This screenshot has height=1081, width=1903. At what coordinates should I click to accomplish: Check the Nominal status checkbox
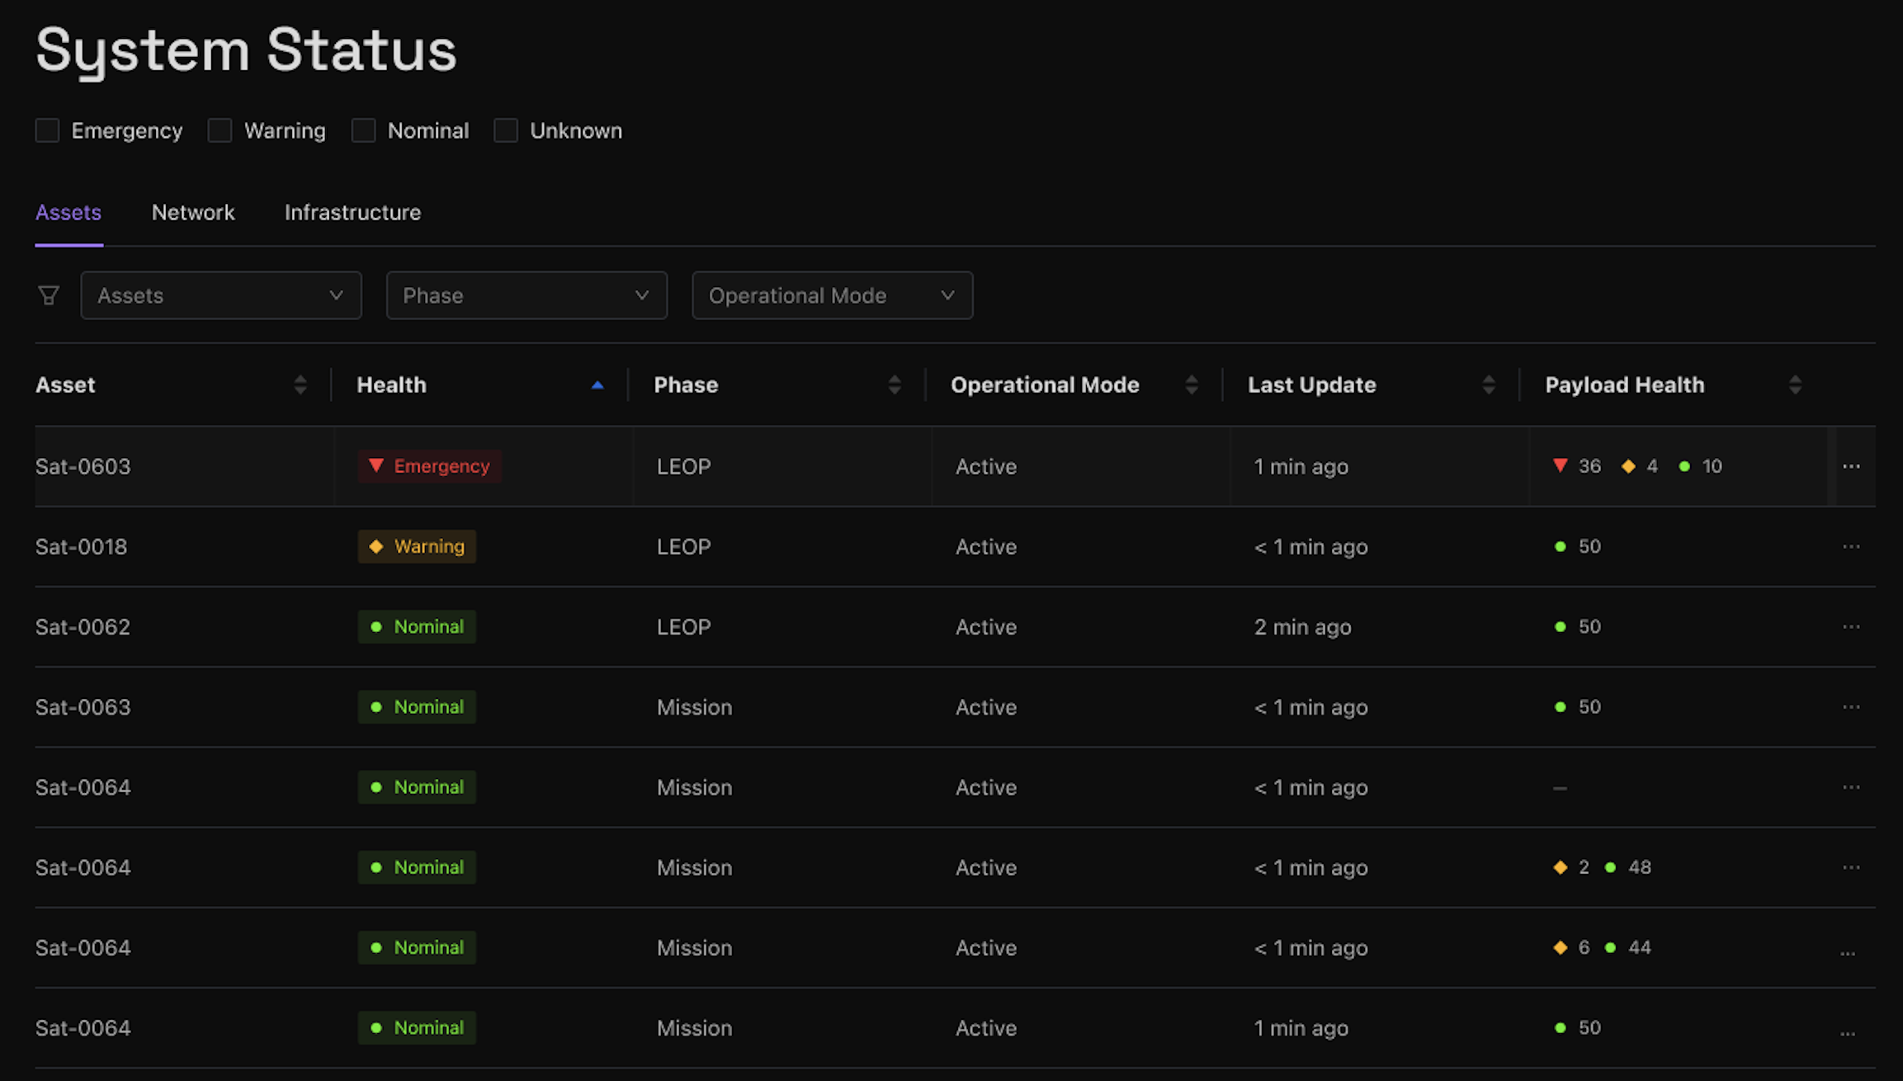363,130
